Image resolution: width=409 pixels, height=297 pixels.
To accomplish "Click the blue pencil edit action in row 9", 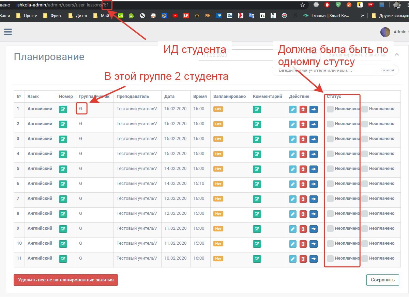I will (293, 229).
